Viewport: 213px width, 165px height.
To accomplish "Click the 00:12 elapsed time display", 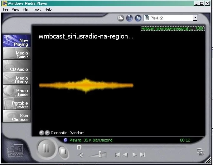I will [185, 140].
